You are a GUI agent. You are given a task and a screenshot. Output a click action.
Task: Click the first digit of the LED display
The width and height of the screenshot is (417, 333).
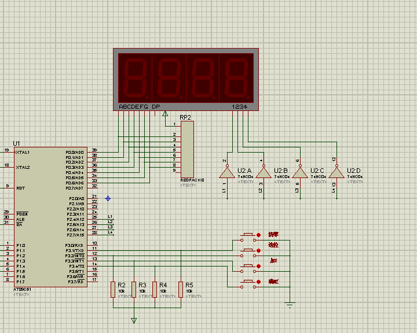pos(135,78)
